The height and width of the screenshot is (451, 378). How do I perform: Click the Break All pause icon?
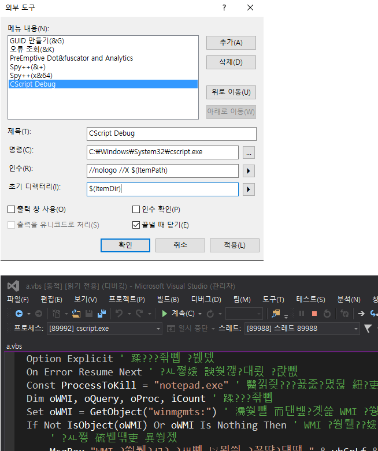pyautogui.click(x=302, y=314)
